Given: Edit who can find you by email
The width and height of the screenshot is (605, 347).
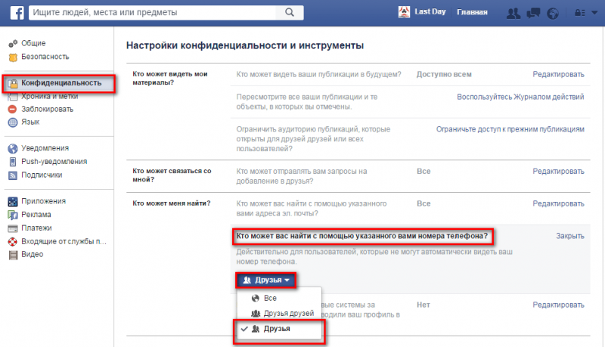Looking at the screenshot, I should pos(558,203).
